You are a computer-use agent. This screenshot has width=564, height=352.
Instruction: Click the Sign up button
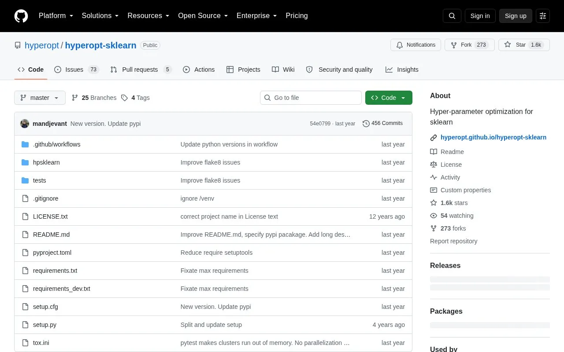point(516,16)
